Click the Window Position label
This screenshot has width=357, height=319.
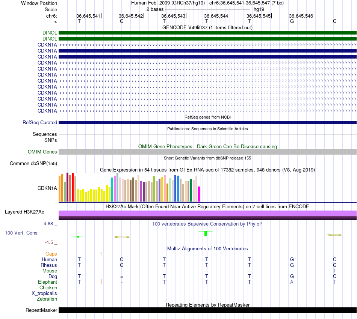(x=39, y=3)
